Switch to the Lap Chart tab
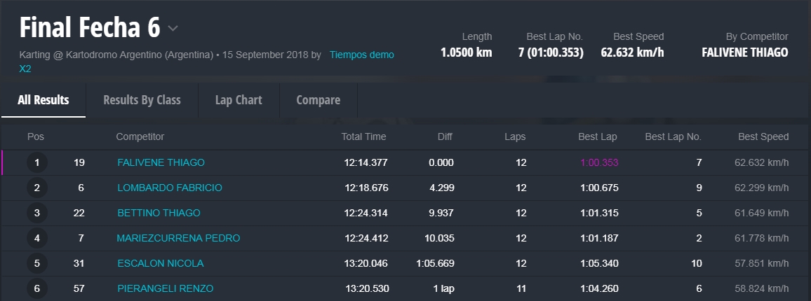811x301 pixels. (x=239, y=100)
